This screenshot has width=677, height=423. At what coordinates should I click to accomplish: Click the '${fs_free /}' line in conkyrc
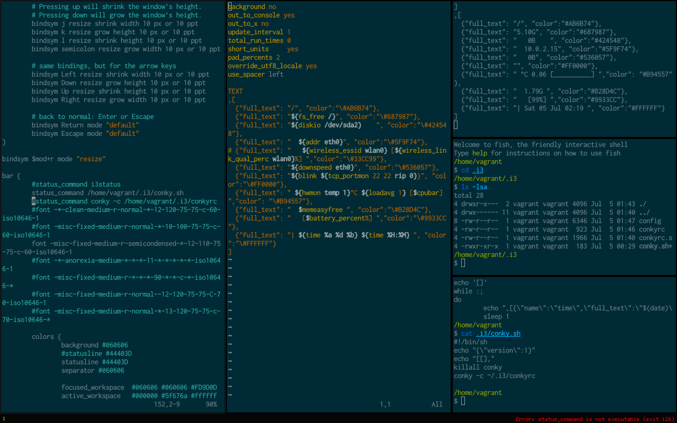tap(328, 117)
